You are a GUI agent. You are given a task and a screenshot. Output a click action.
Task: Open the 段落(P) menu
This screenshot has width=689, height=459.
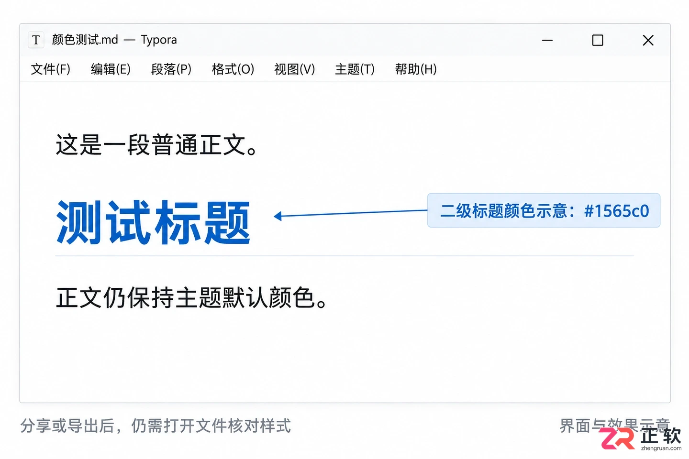click(171, 69)
